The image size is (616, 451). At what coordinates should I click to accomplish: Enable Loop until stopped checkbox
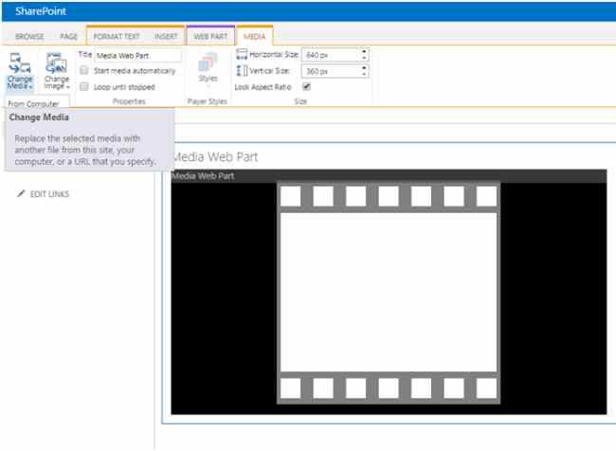84,87
